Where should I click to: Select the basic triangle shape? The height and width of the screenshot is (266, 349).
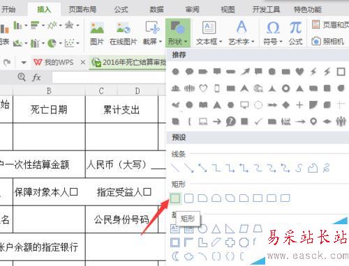pos(216,229)
